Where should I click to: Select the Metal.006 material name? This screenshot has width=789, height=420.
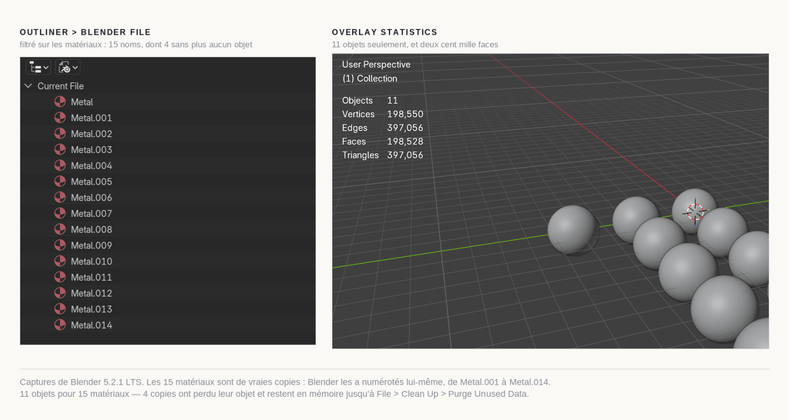pos(92,198)
